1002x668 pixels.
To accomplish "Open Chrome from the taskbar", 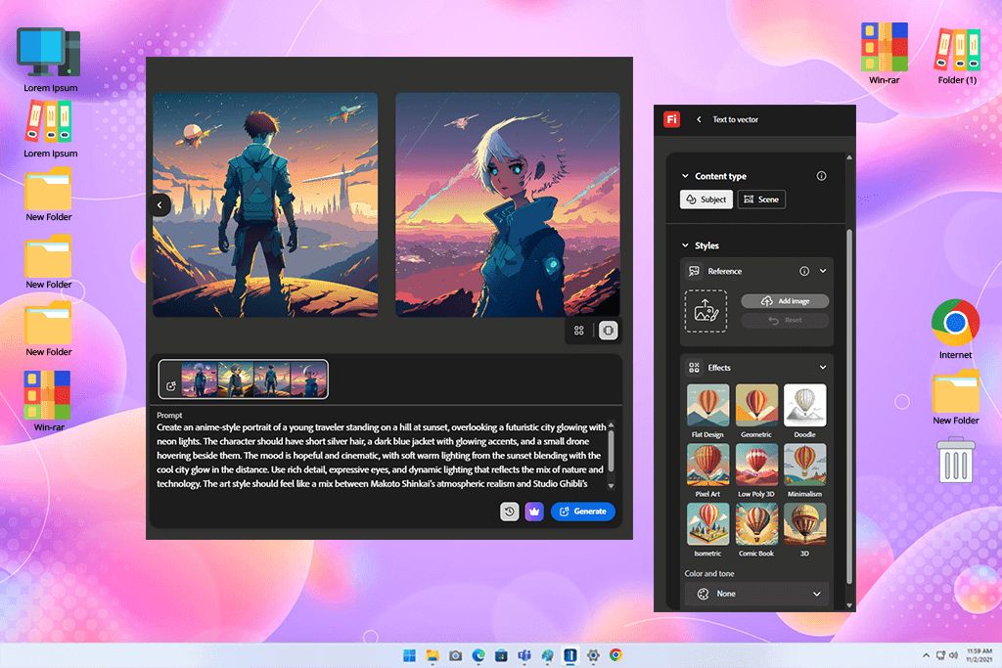I will tap(616, 655).
